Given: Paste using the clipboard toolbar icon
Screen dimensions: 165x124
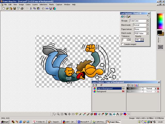Looking at the screenshot, I should (38, 9).
